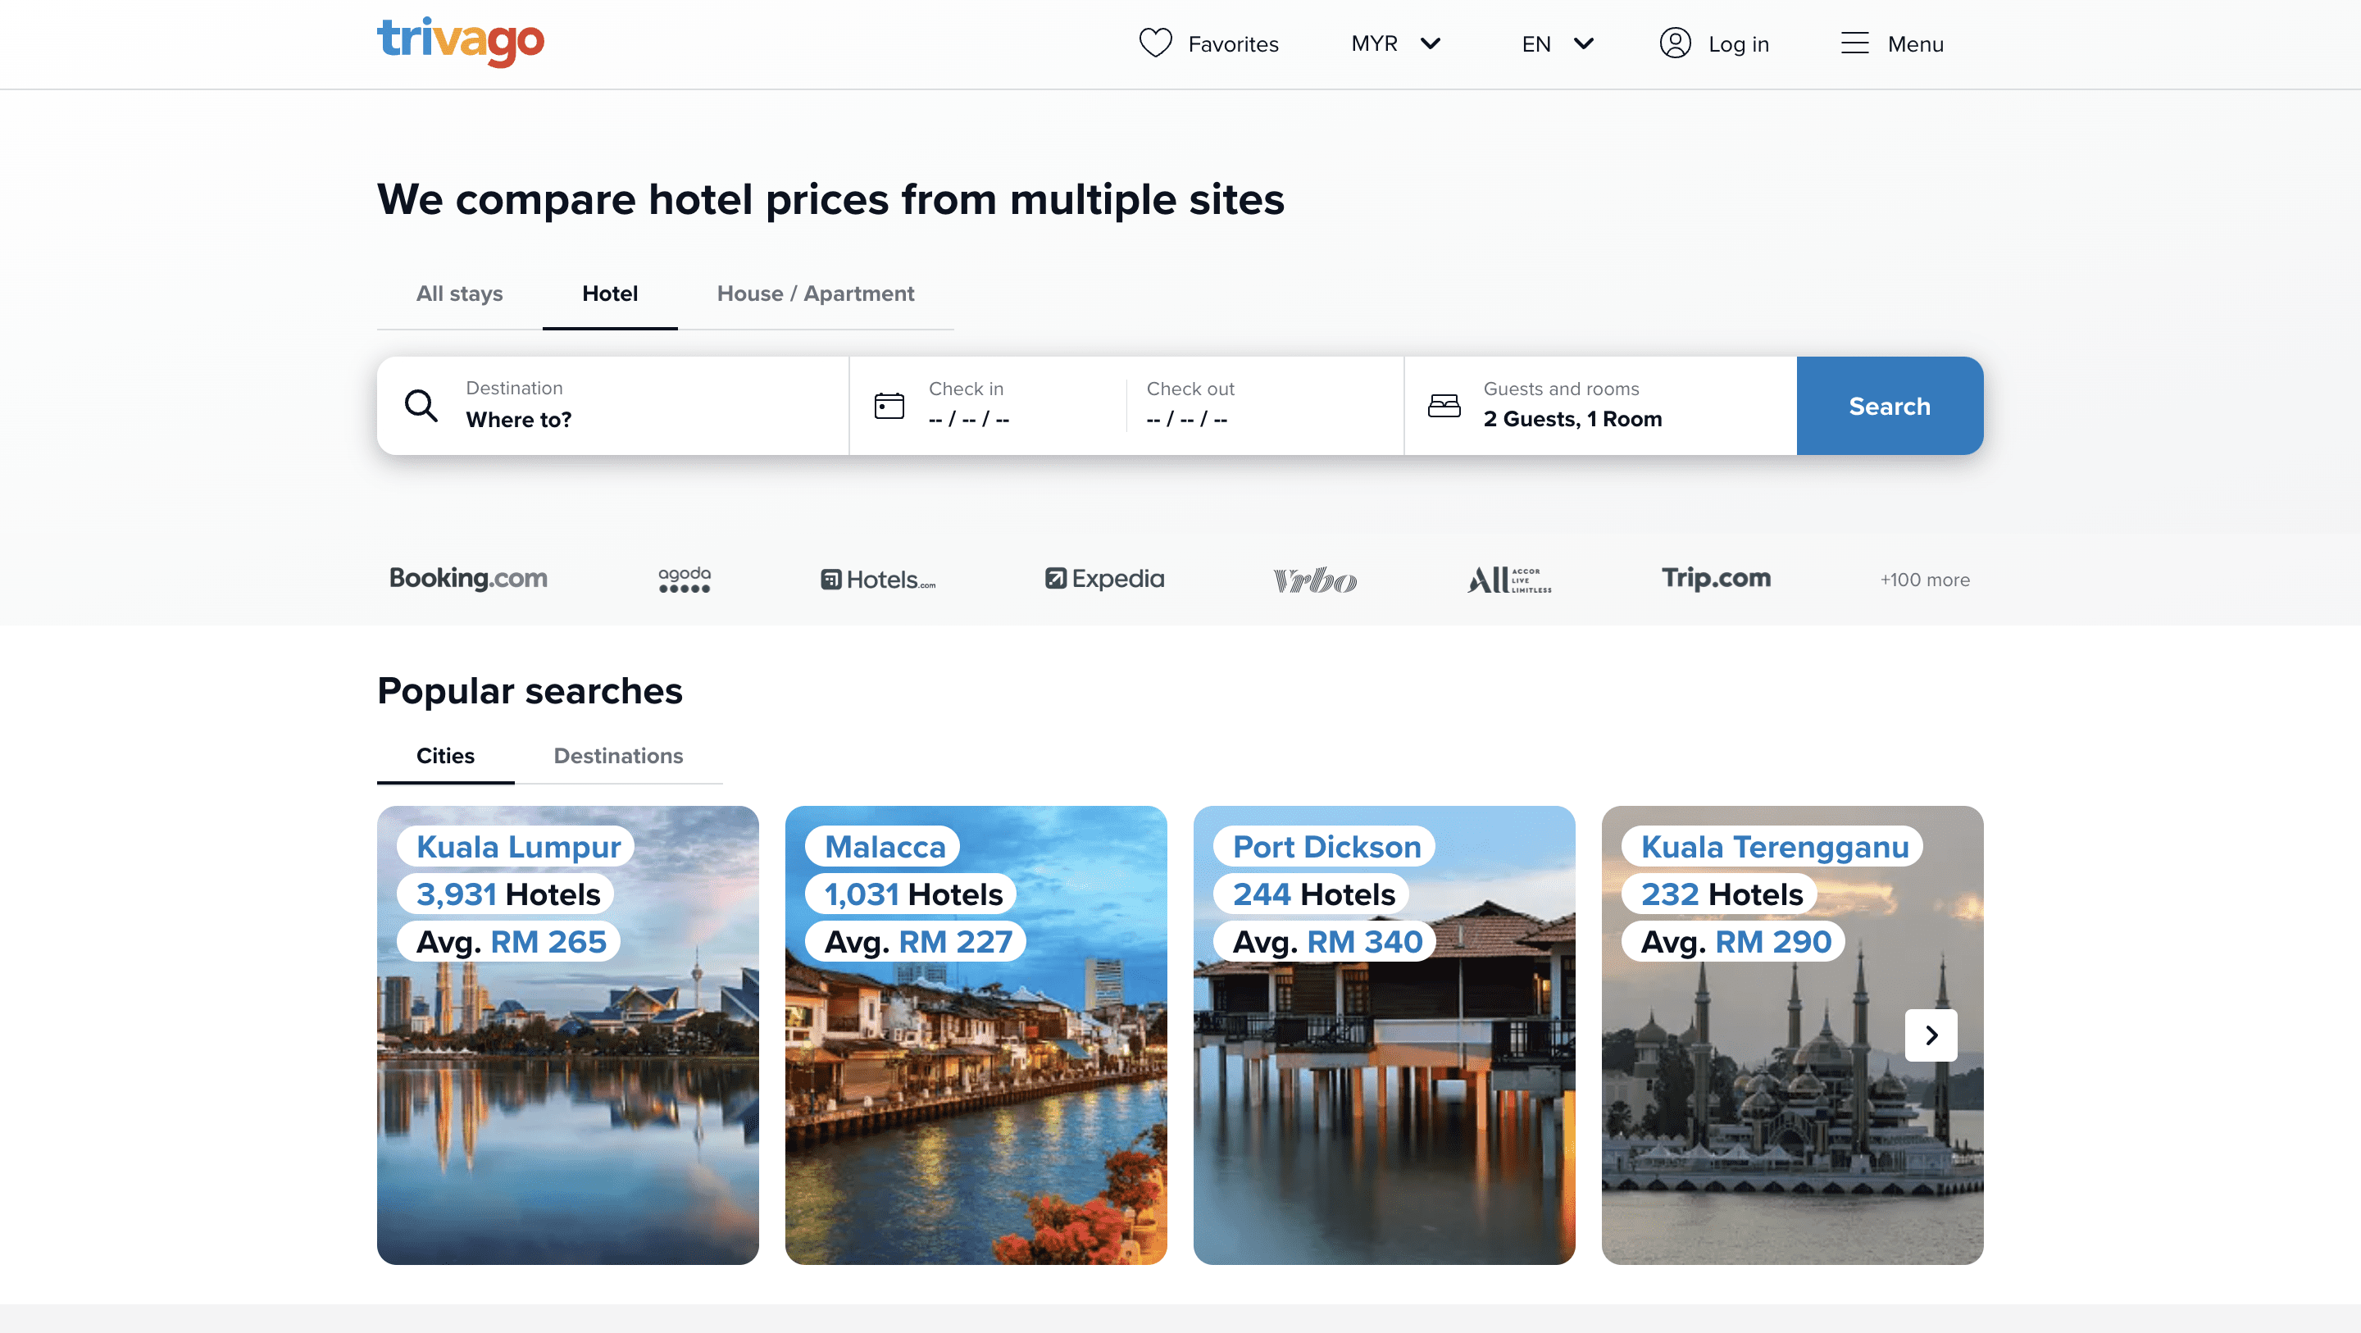Select the Destinations tab under Popular searches
This screenshot has height=1333, width=2361.
pos(618,755)
